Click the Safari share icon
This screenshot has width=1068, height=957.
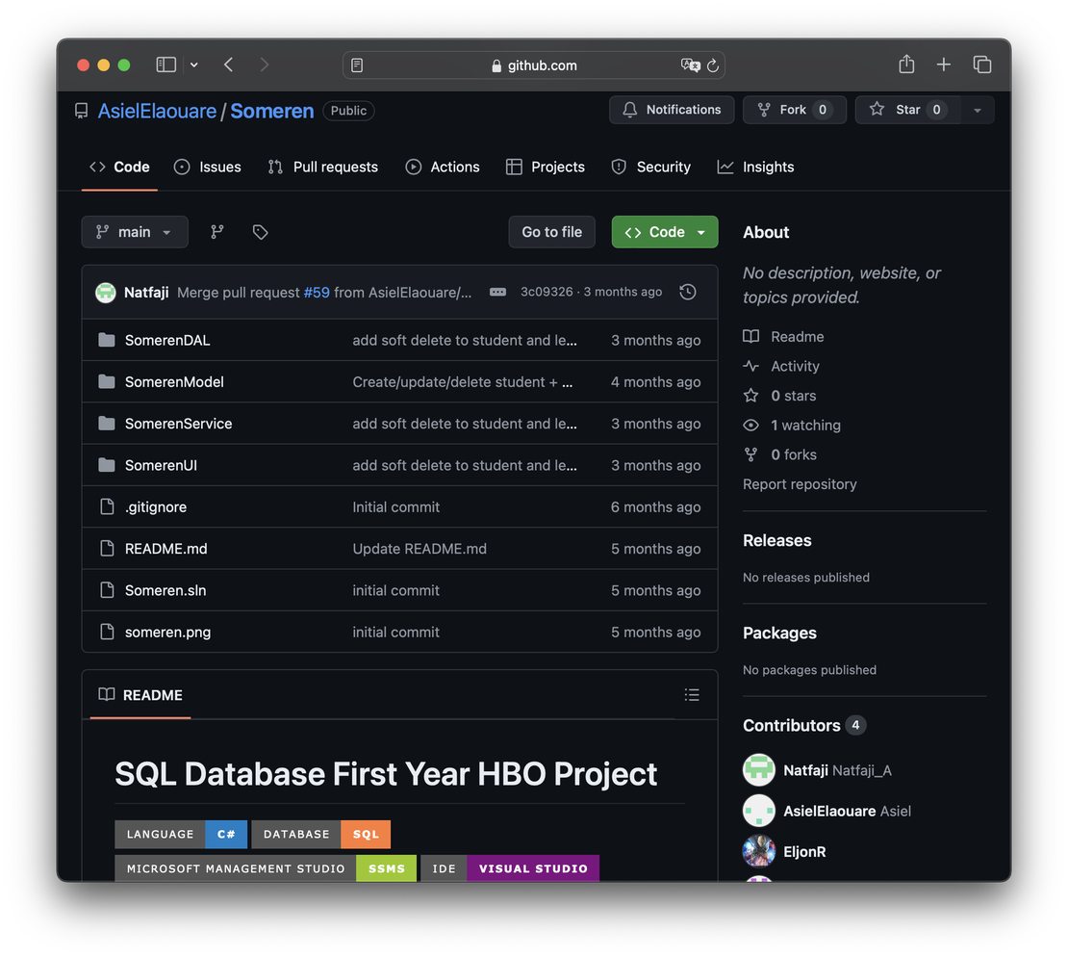point(905,65)
